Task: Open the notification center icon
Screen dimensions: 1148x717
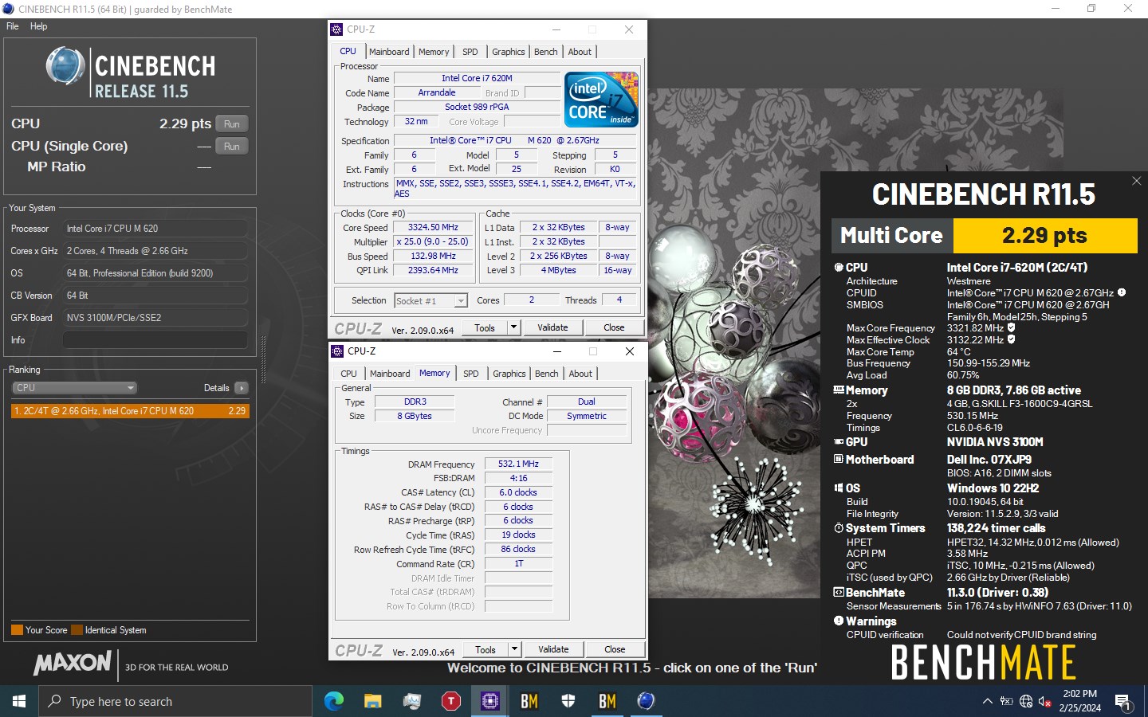Action: pos(1124,702)
